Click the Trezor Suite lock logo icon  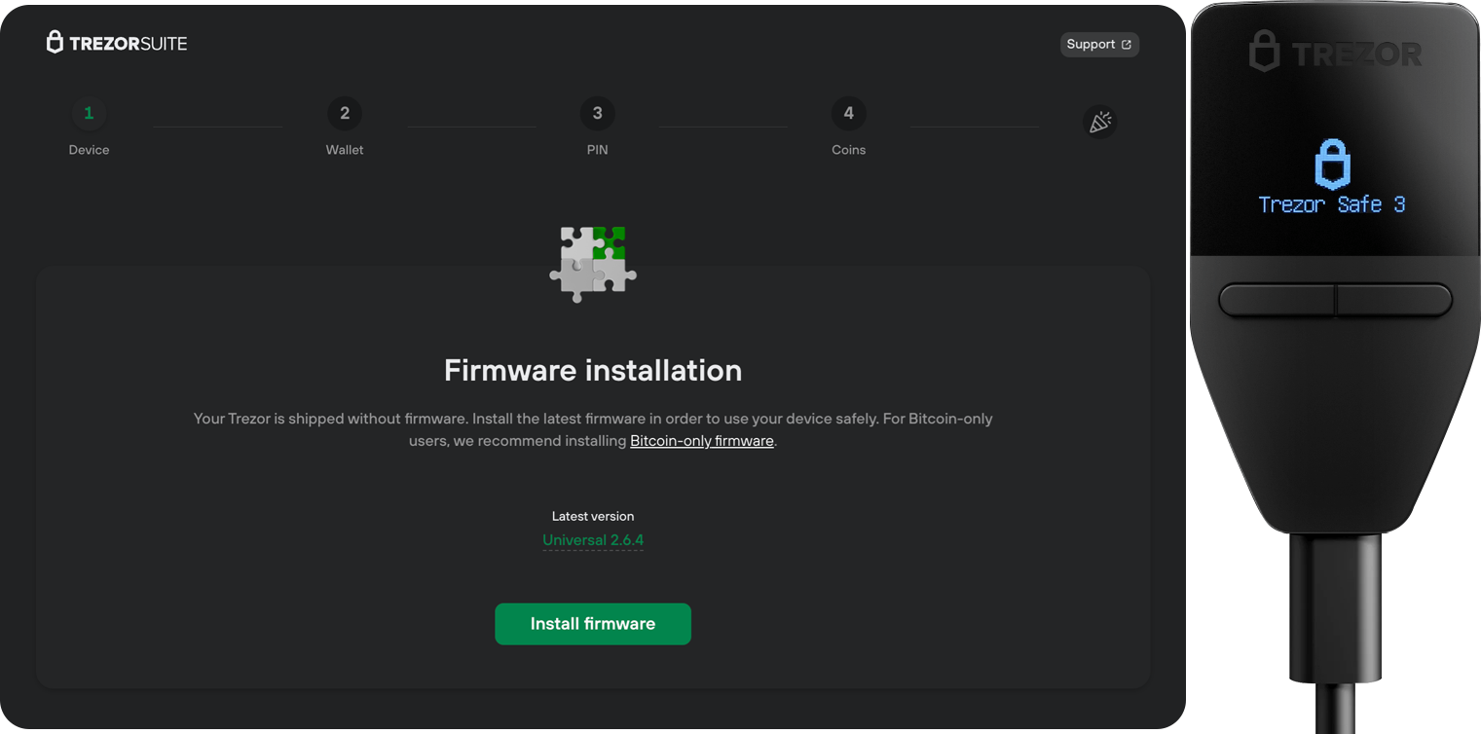tap(56, 42)
